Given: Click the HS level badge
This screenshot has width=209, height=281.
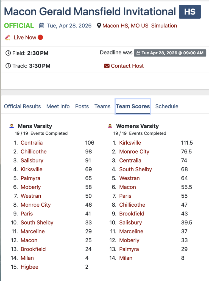Looking at the screenshot, I should pyautogui.click(x=190, y=12).
